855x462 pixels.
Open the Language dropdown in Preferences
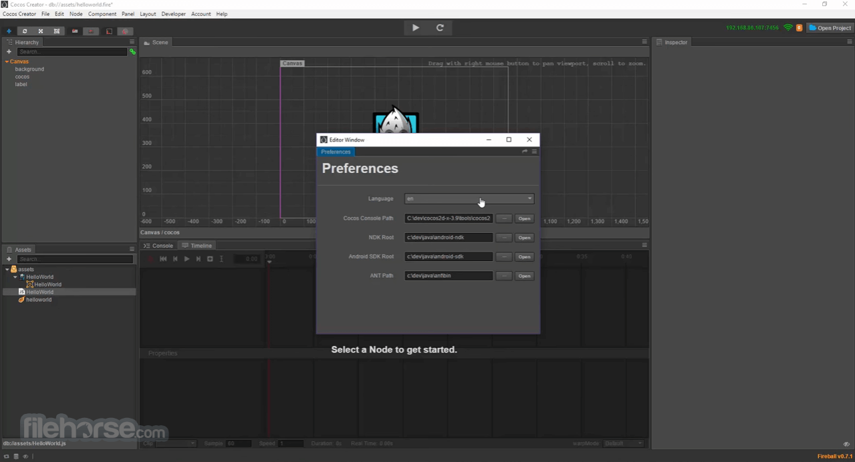coord(469,198)
